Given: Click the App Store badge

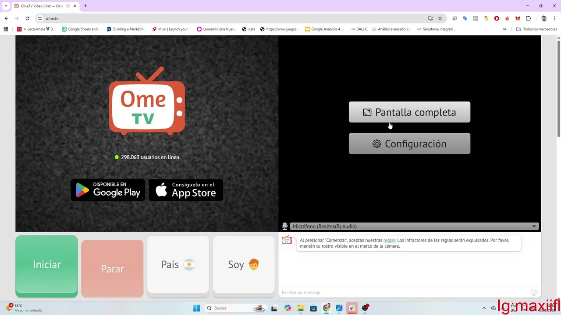Looking at the screenshot, I should (186, 190).
